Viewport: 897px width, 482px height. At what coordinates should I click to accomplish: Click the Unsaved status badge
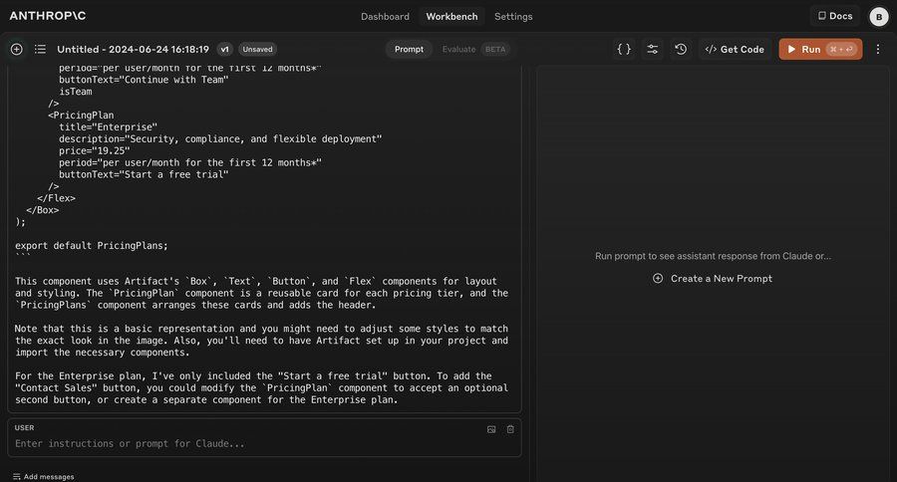[x=257, y=49]
